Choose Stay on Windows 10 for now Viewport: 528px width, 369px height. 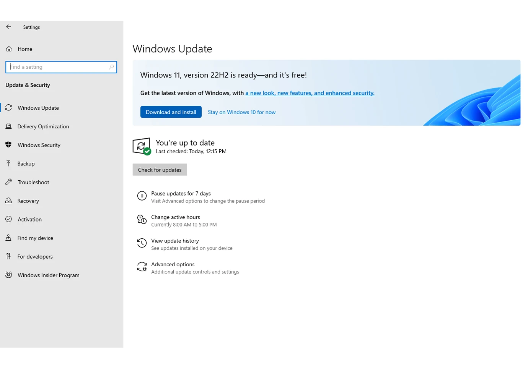[x=241, y=112]
